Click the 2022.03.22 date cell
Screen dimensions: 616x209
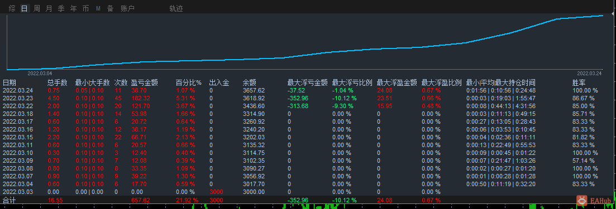(x=18, y=106)
